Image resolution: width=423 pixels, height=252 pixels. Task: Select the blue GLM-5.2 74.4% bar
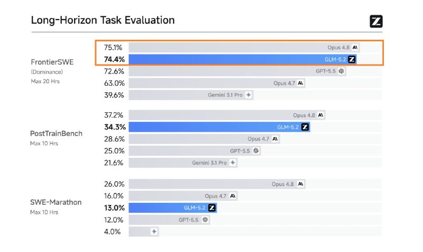pos(243,59)
